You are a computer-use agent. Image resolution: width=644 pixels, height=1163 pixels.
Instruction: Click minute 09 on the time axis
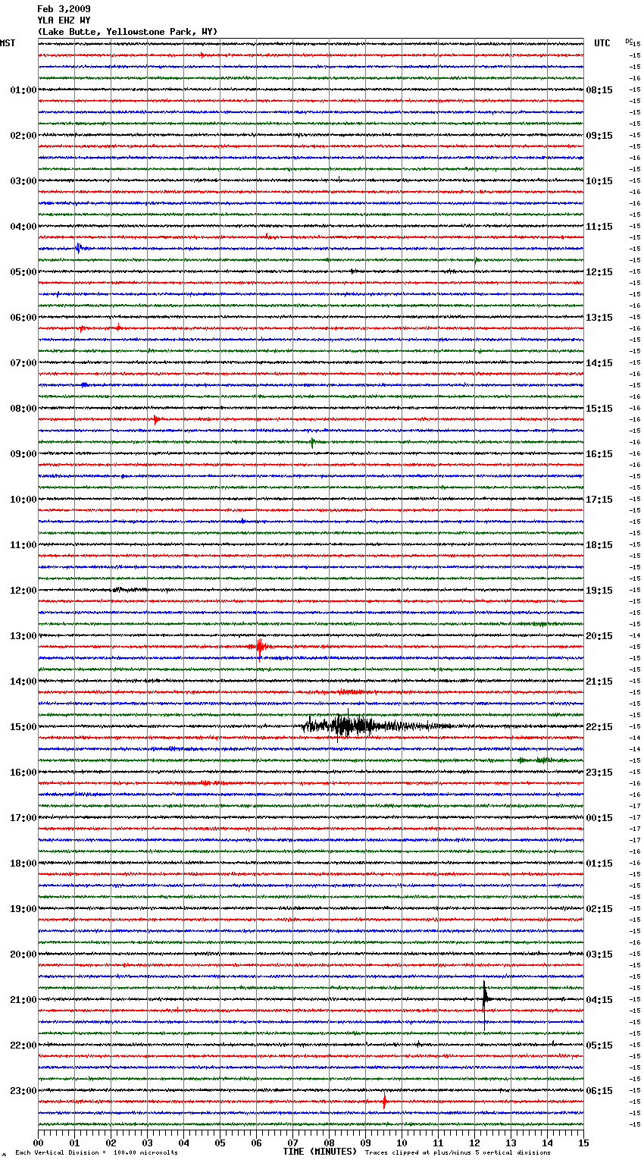click(x=365, y=1143)
